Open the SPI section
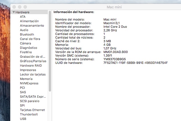This screenshot has height=121, width=181. tap(22, 105)
